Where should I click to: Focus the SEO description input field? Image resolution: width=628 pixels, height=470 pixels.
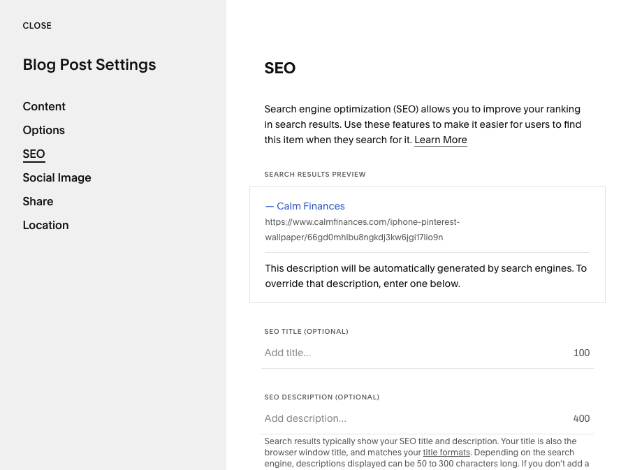point(412,419)
